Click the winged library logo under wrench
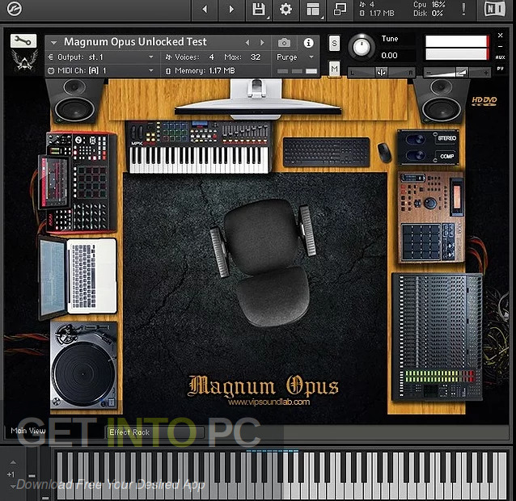Viewport: 516px width, 501px height. [25, 61]
